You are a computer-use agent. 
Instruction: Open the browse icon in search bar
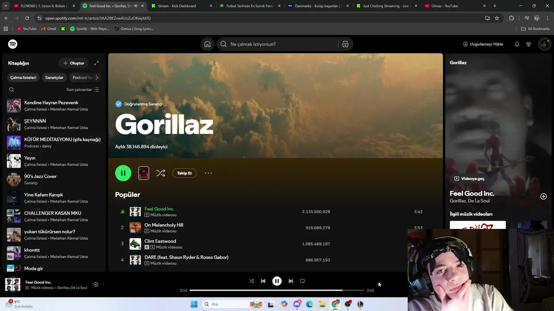345,44
